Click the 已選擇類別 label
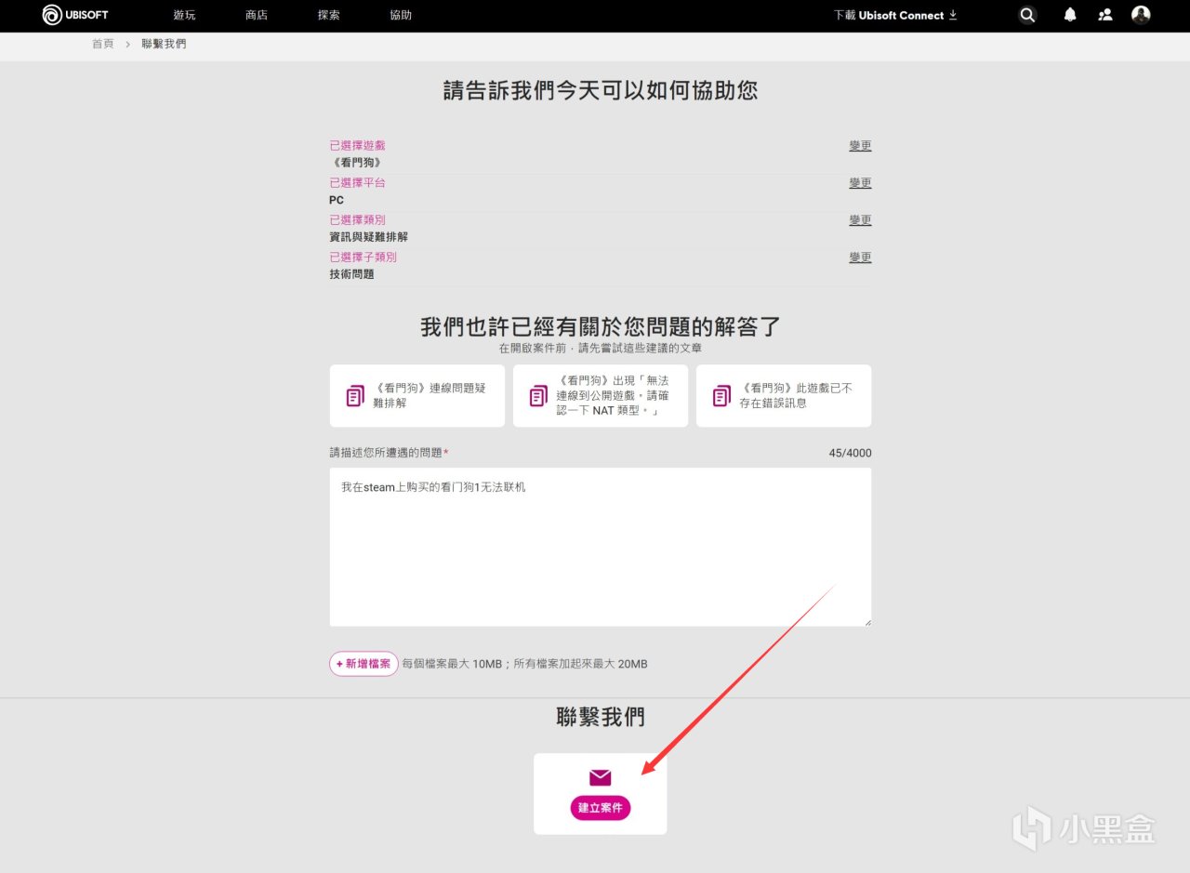The image size is (1190, 873). pos(357,220)
